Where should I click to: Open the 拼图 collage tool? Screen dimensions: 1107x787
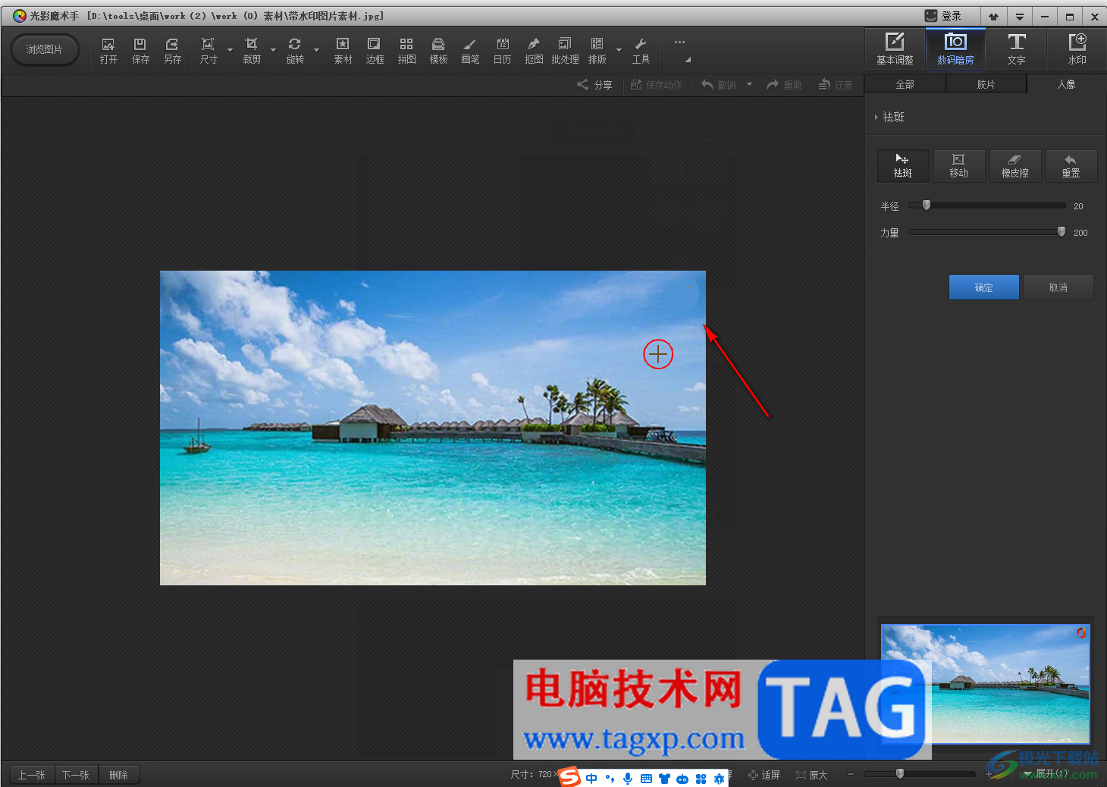tap(406, 51)
